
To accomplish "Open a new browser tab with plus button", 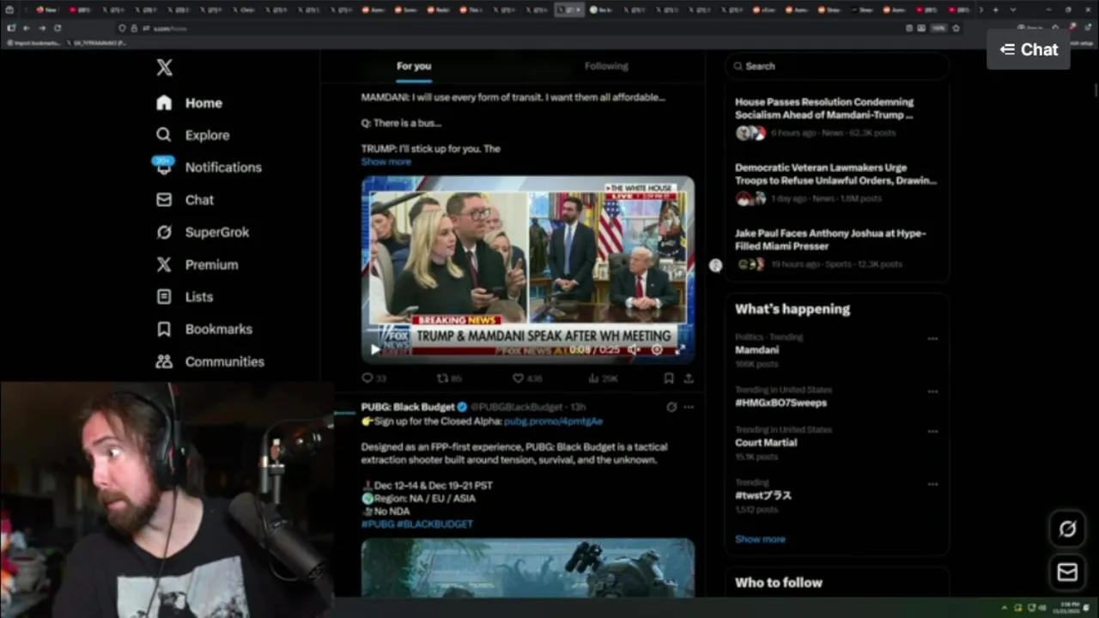I will (995, 9).
